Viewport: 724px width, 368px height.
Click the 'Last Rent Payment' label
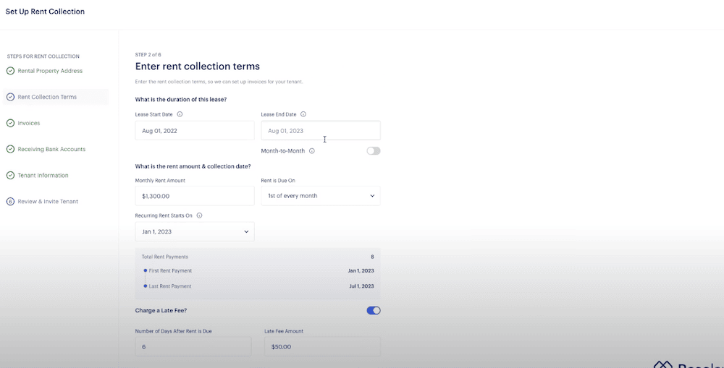coord(170,286)
